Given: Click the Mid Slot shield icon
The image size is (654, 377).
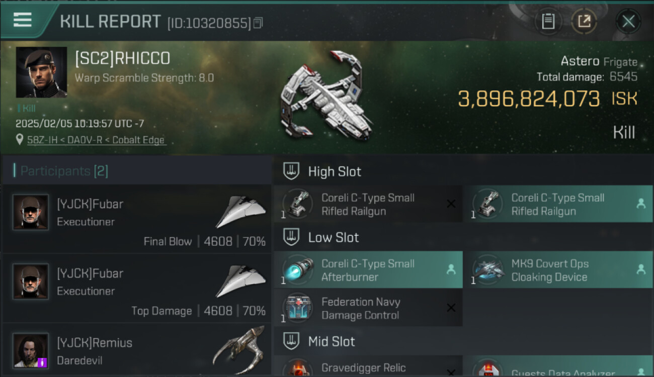Looking at the screenshot, I should (x=291, y=341).
